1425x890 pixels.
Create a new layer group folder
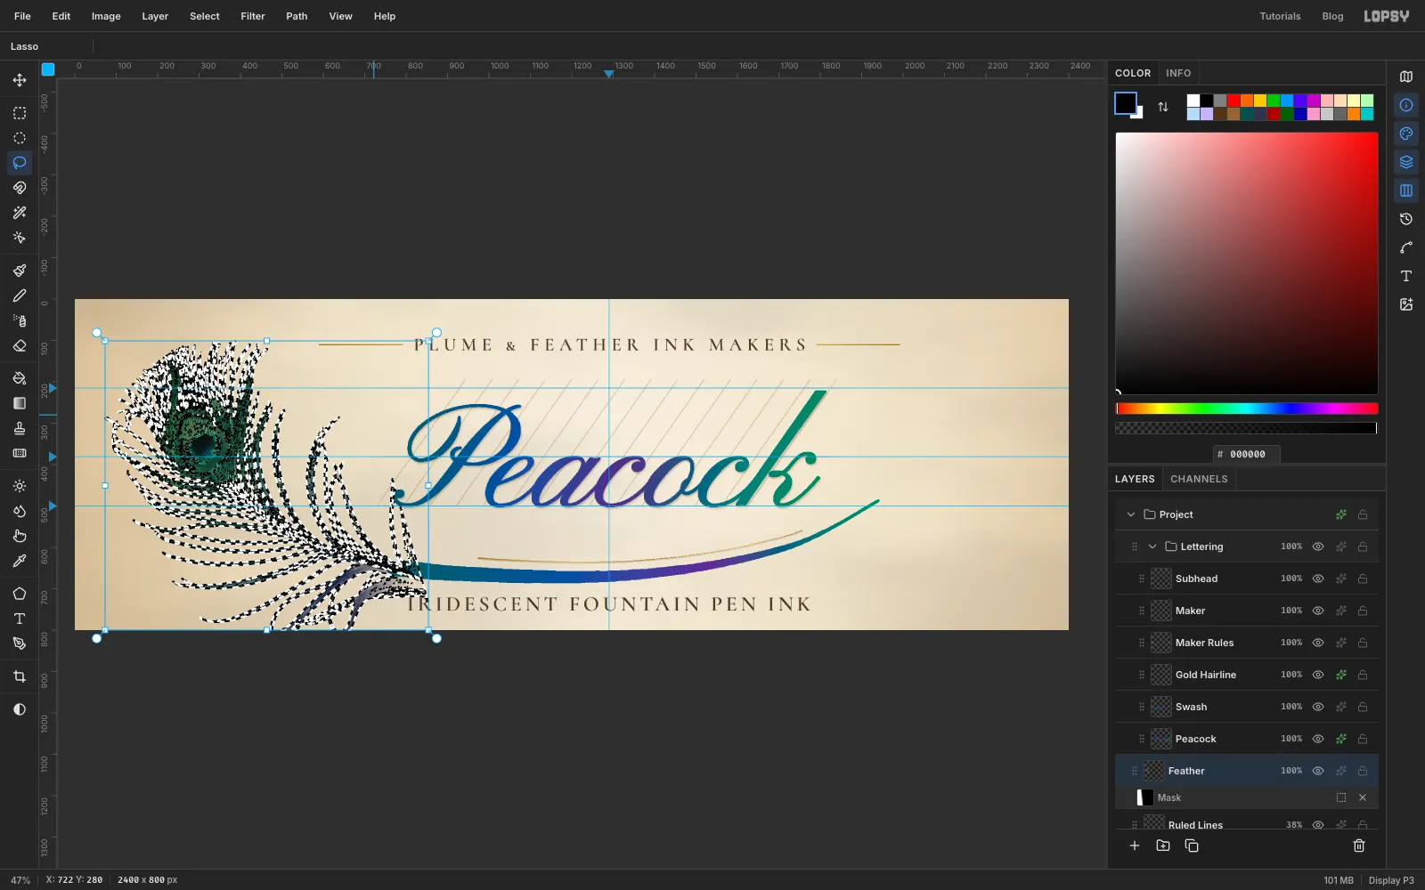1163,845
